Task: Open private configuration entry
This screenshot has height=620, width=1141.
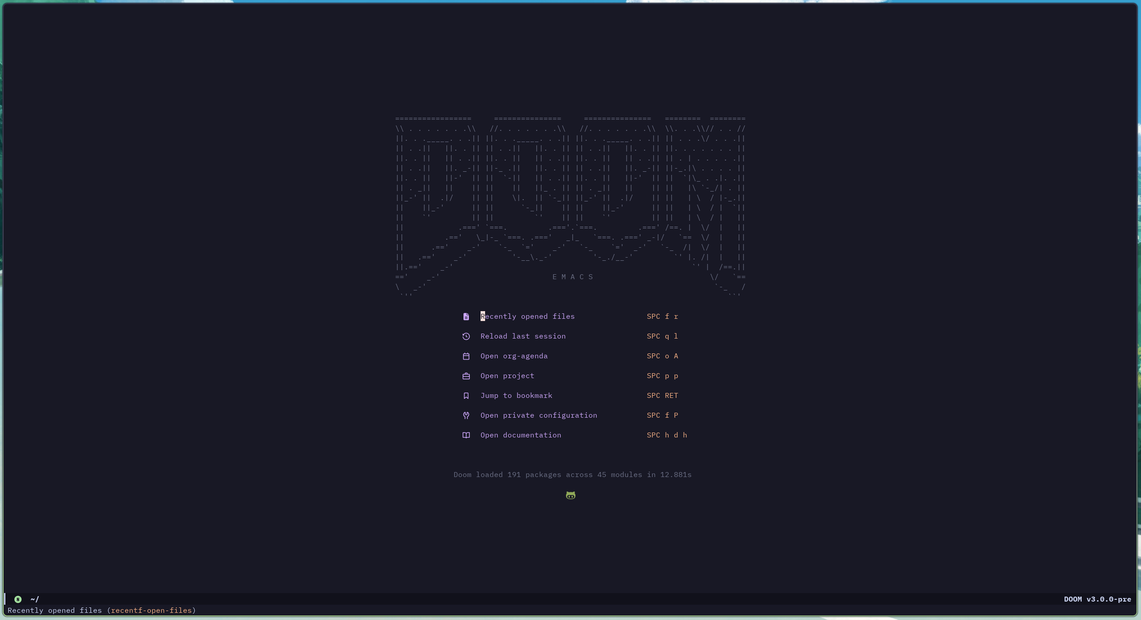Action: click(x=539, y=415)
